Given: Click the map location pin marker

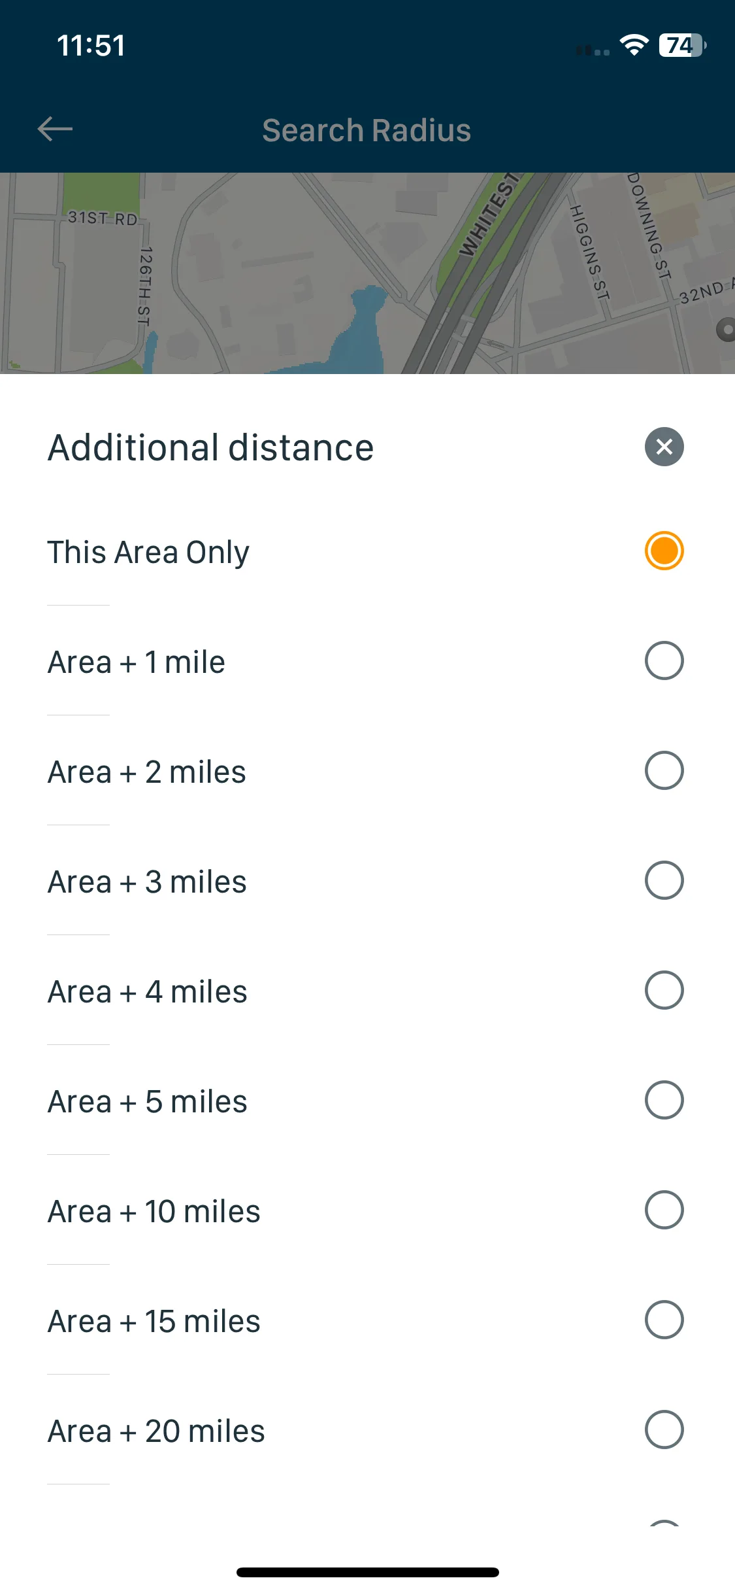Looking at the screenshot, I should 726,330.
